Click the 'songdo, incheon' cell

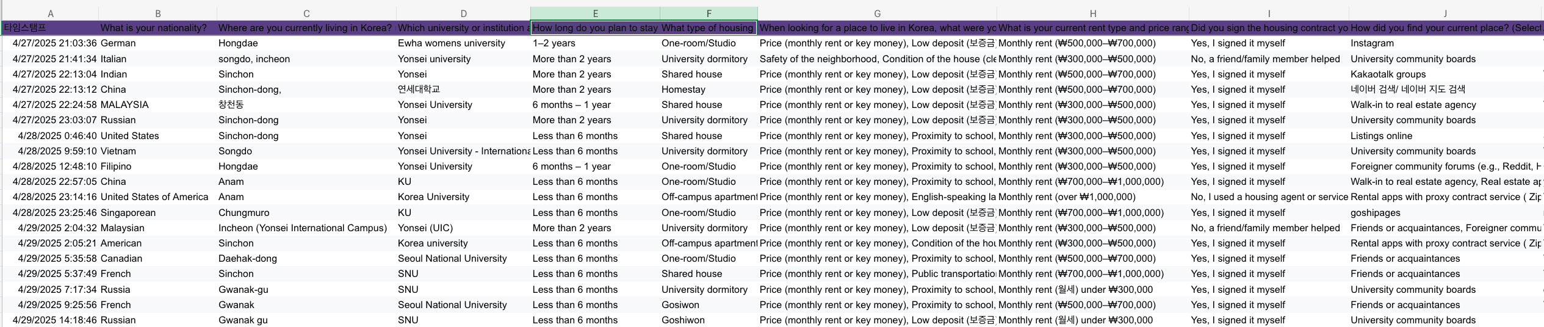tap(254, 59)
